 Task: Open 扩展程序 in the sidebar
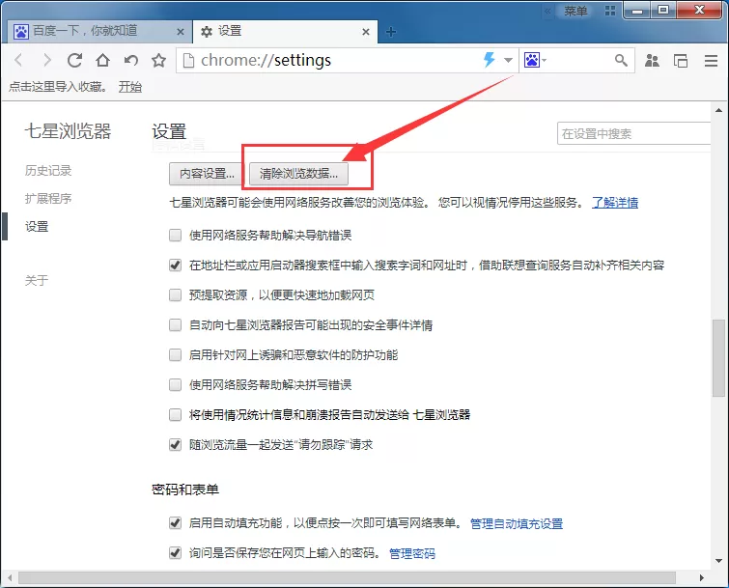48,199
